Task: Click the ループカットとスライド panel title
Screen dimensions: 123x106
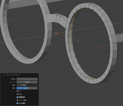Action: 12,75
